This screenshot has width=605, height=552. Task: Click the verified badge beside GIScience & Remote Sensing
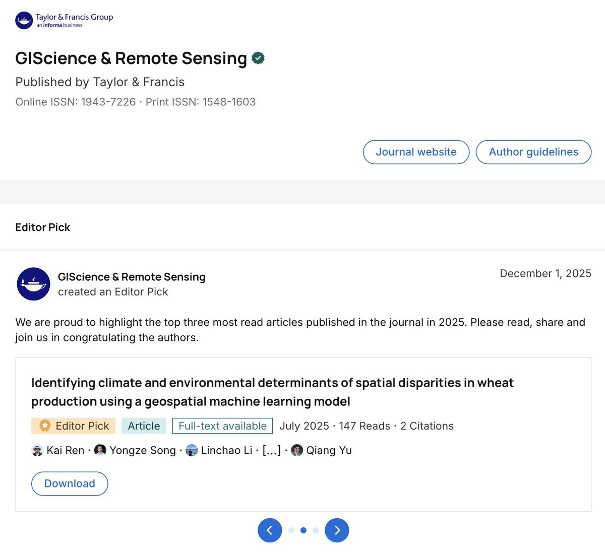(258, 58)
